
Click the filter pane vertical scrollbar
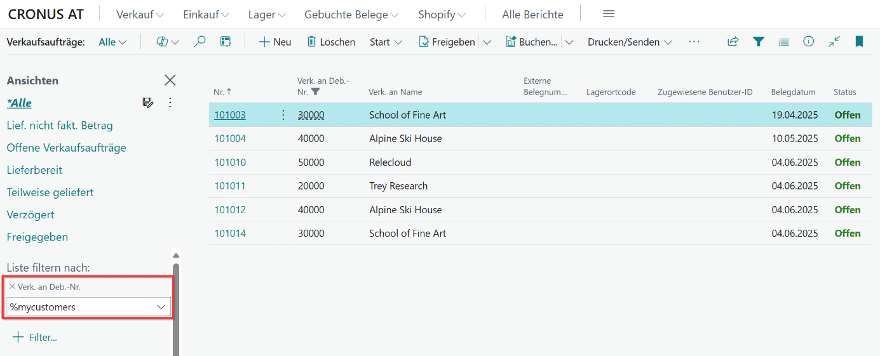[x=176, y=305]
